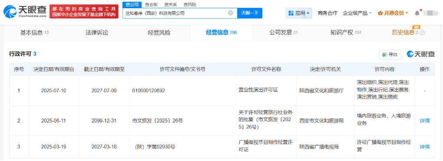
Task: Click the expiry date 2027-03-18
Action: [104, 147]
